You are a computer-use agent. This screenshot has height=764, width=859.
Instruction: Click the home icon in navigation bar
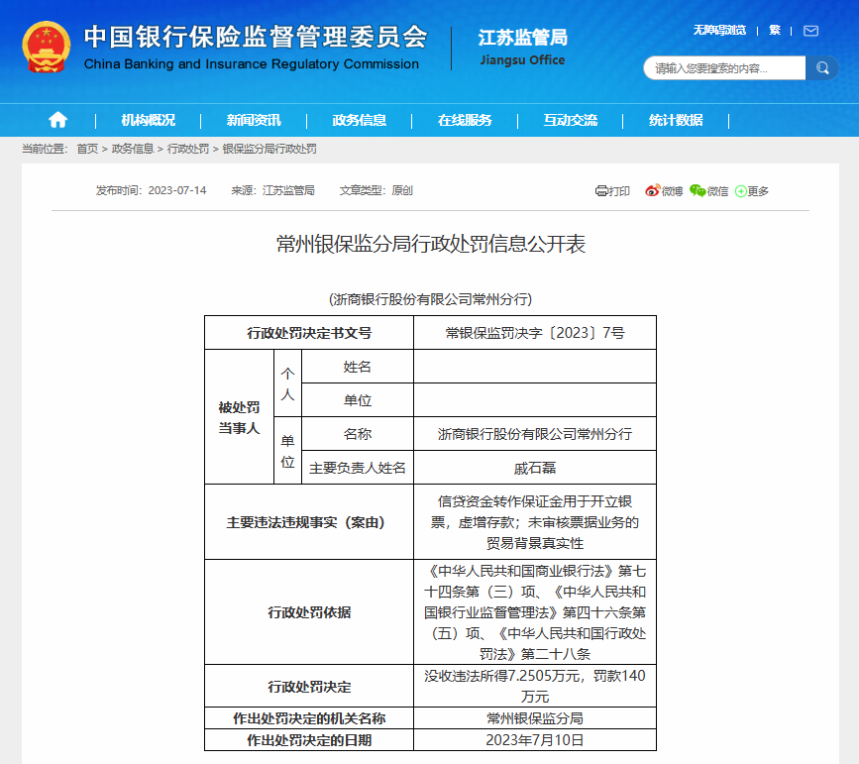pos(57,120)
